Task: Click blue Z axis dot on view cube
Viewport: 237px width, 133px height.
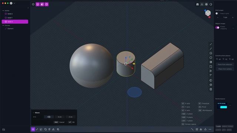Action: (x=205, y=10)
